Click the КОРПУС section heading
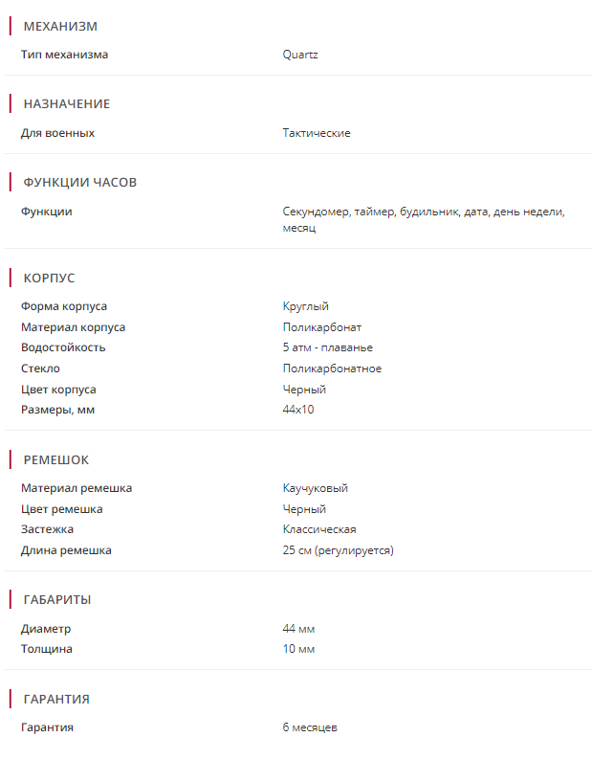Screen dimensions: 592x782 click(49, 279)
